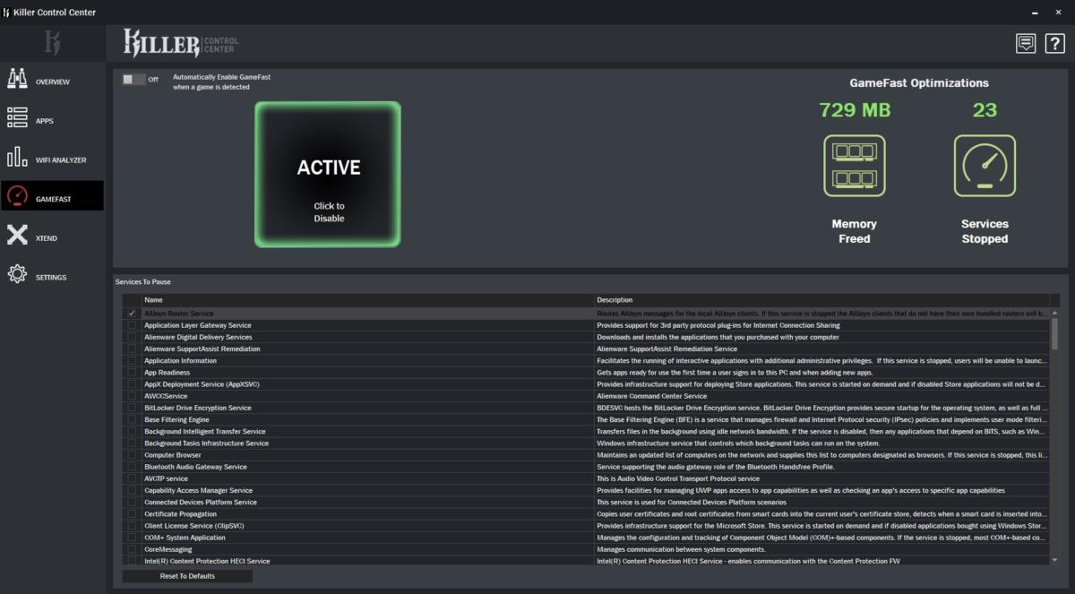Viewport: 1075px width, 594px height.
Task: Click the ACTIVE Click to Disable button
Action: (x=328, y=174)
